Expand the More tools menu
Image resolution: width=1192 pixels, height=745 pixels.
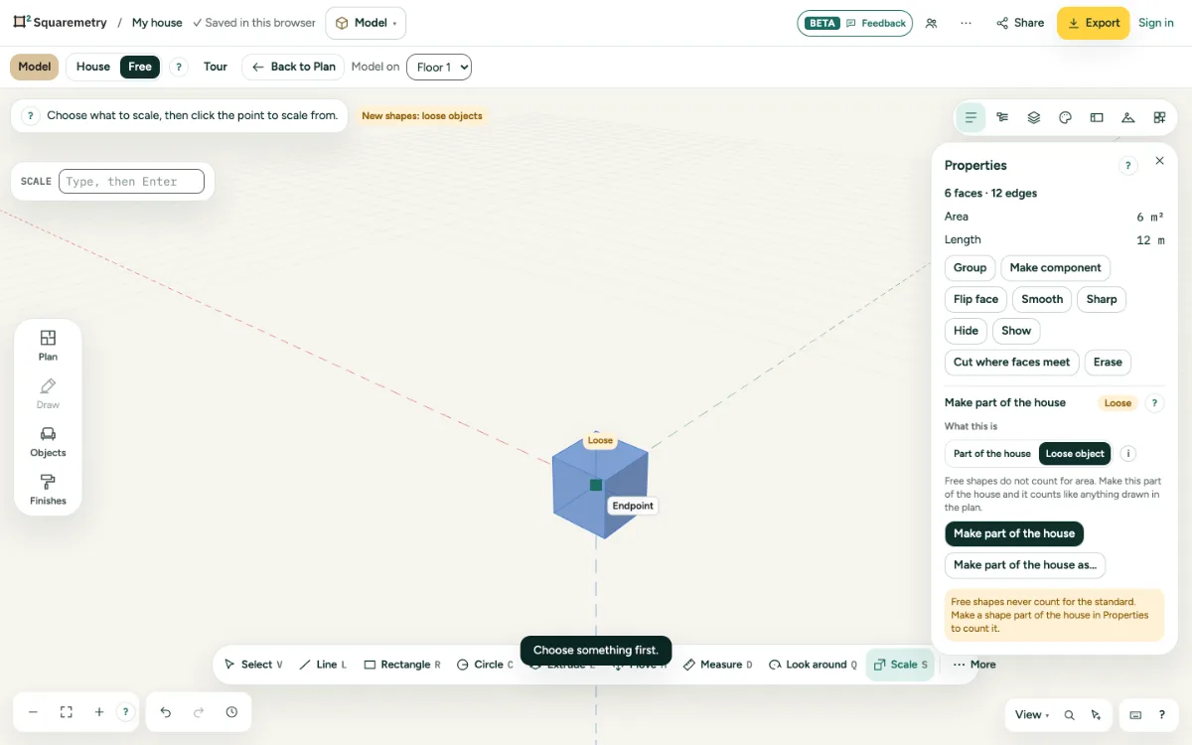(x=974, y=665)
